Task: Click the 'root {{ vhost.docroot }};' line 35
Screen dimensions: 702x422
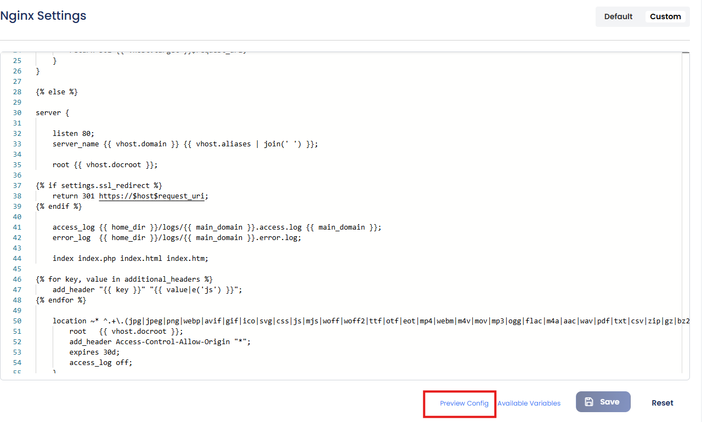Action: tap(105, 165)
